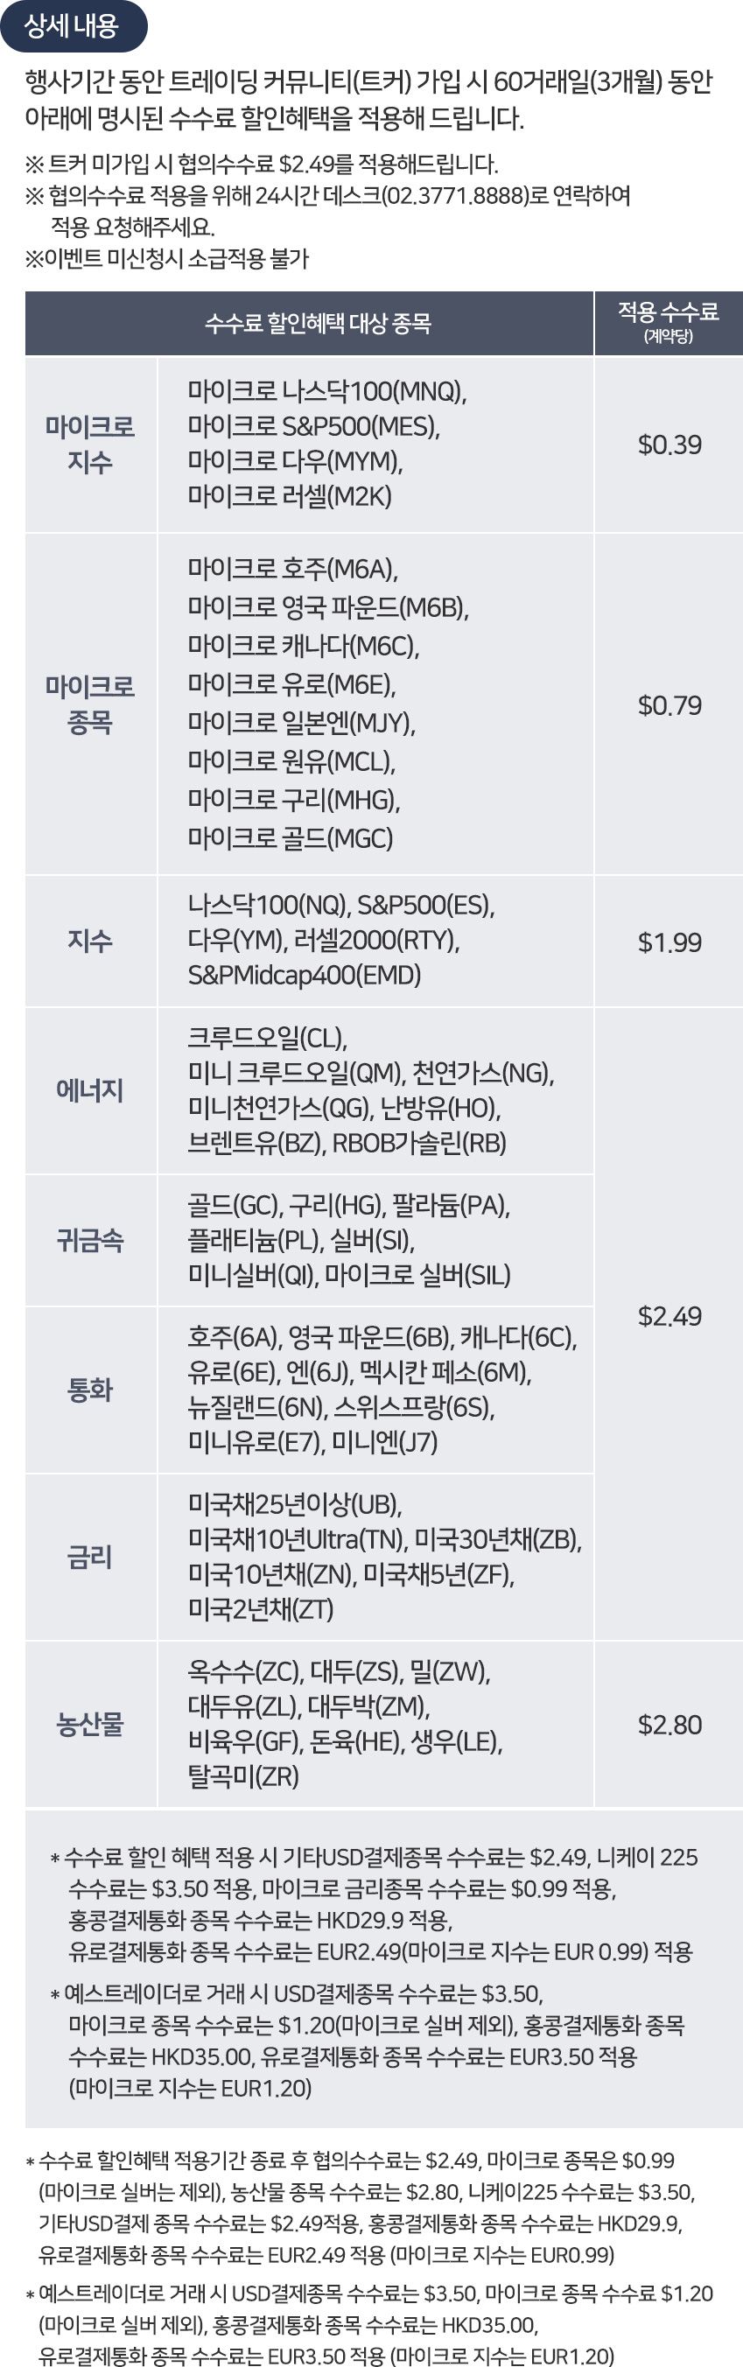The image size is (743, 2367).
Task: Select the 마이크로 골드(MGC) item text
Action: 291,838
